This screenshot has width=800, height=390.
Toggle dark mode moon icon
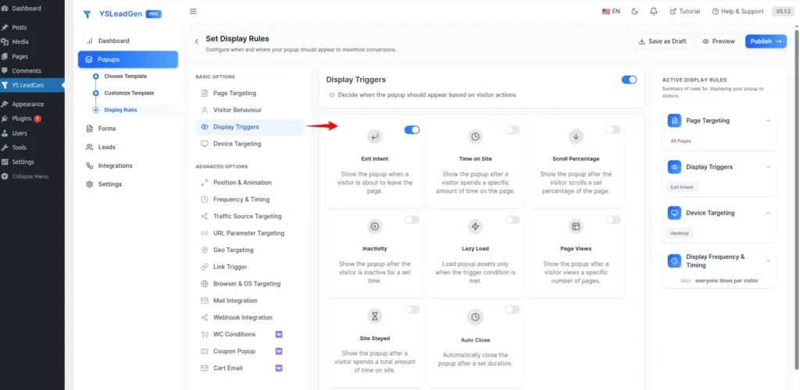click(634, 11)
